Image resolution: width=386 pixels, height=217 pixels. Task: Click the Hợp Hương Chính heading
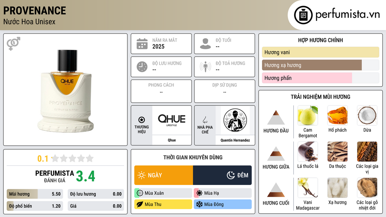[320, 40]
